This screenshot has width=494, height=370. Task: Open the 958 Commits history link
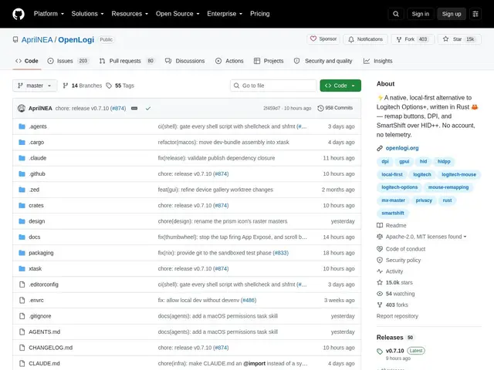pos(335,108)
